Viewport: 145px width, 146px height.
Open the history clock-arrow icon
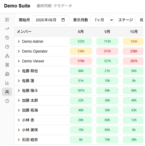click(7, 38)
